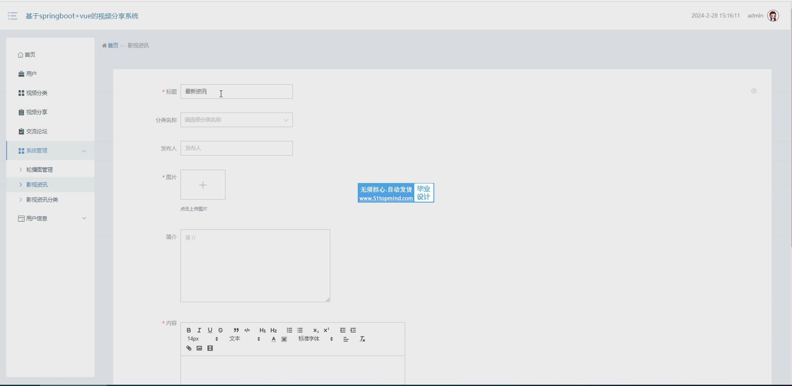Select 轮播图管理 in the sidebar submenu
Image resolution: width=792 pixels, height=386 pixels.
pos(40,170)
